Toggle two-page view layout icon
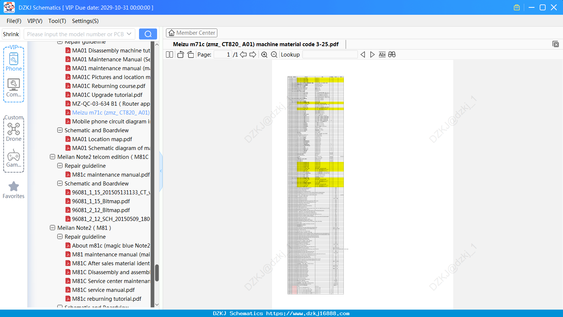The image size is (563, 317). point(170,55)
